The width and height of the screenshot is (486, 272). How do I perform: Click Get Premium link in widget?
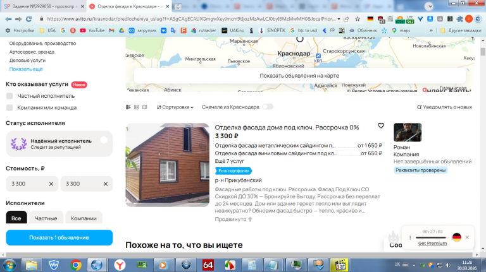pyautogui.click(x=432, y=243)
